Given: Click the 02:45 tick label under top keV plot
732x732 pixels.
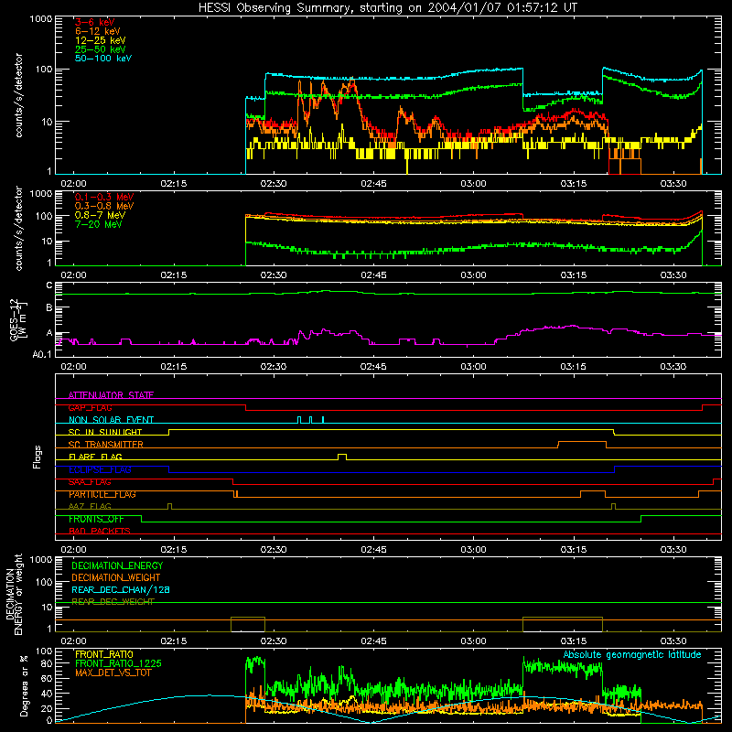Looking at the screenshot, I should click(373, 184).
